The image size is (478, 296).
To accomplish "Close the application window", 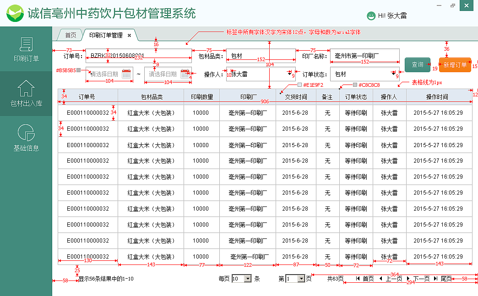I will pyautogui.click(x=467, y=5).
